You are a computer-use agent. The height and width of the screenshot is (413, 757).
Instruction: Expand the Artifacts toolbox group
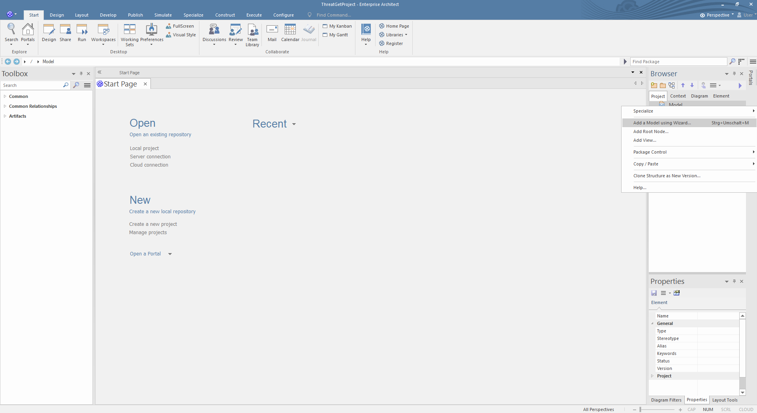[x=5, y=116]
